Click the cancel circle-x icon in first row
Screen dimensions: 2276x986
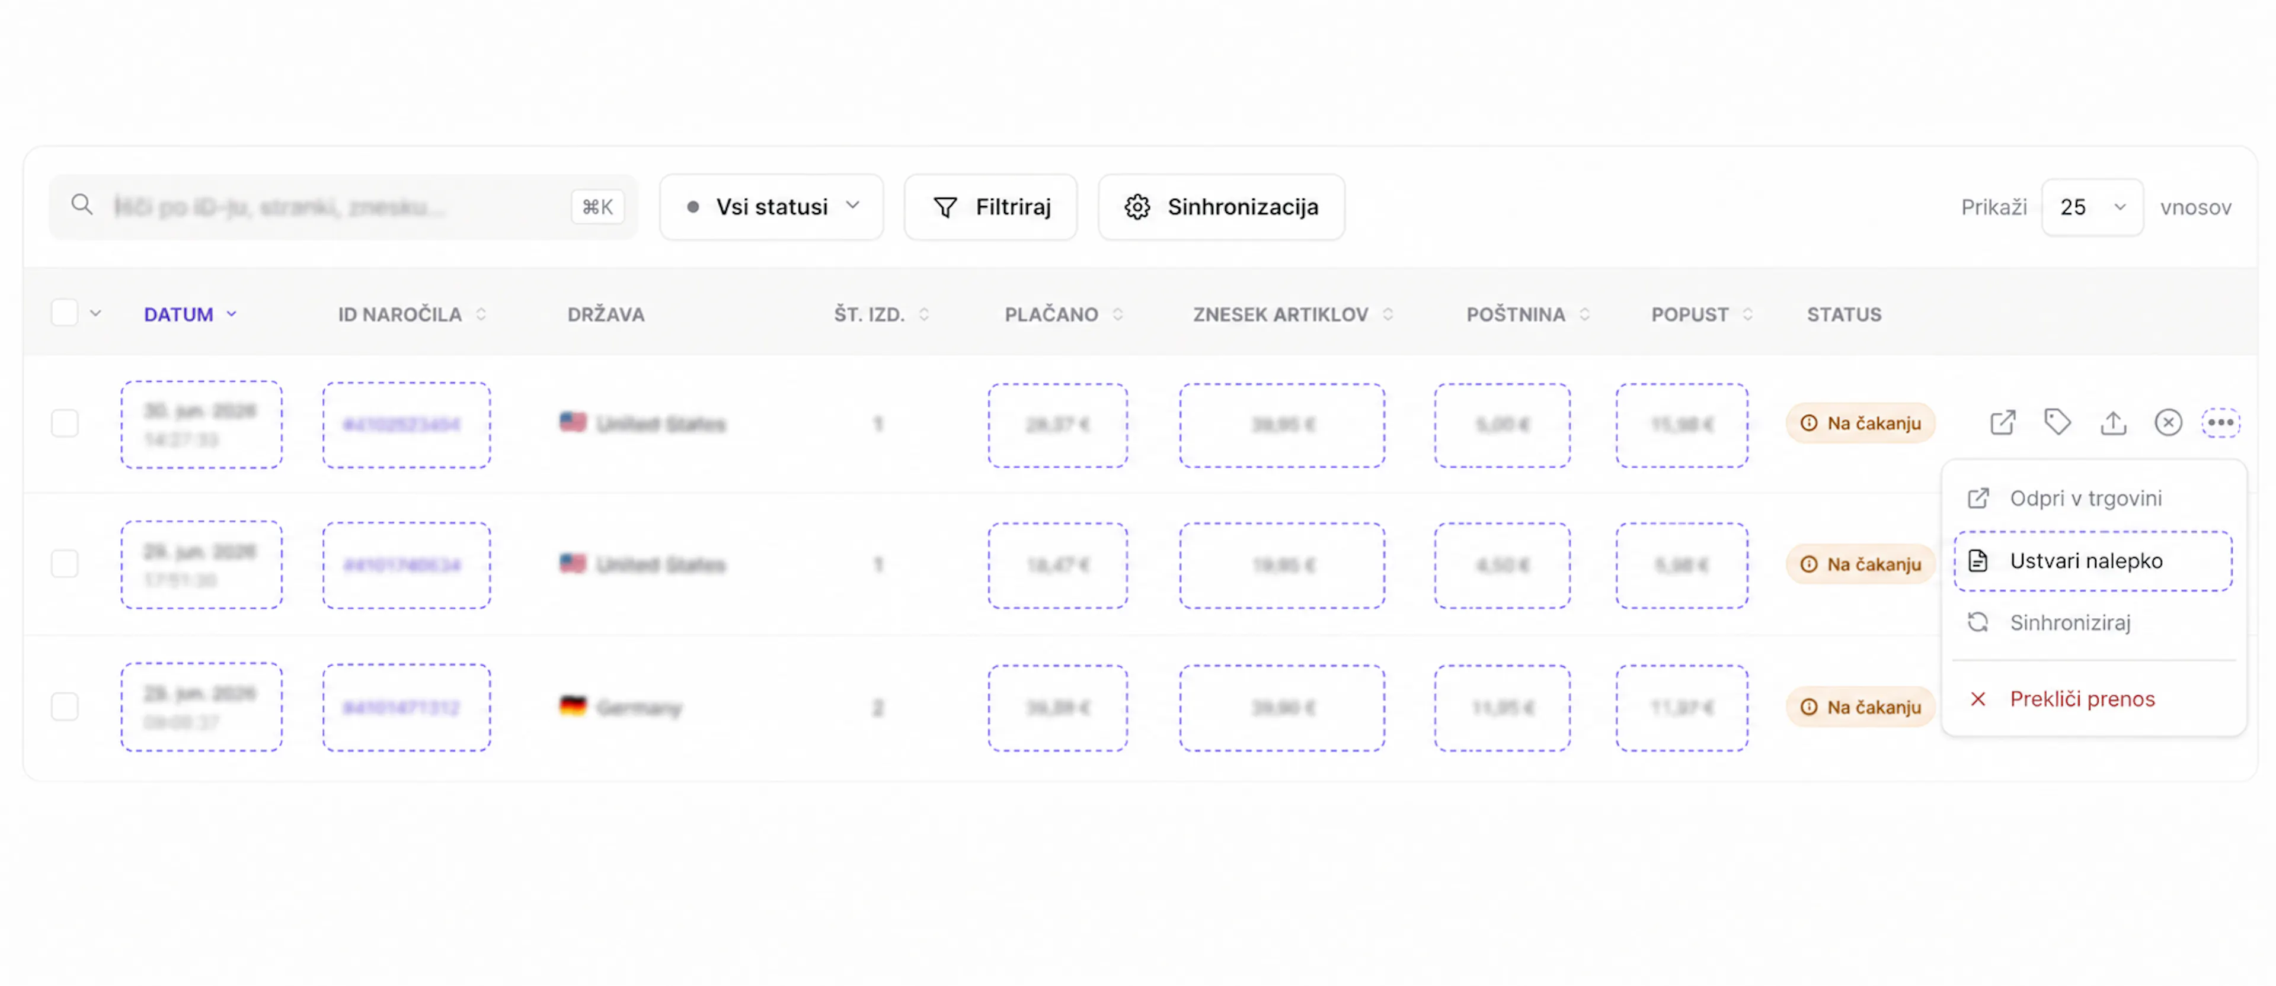click(2168, 423)
